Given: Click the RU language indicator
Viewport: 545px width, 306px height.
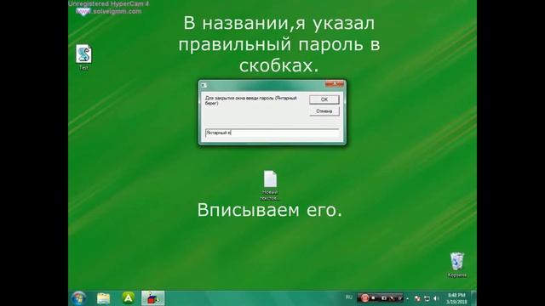Looking at the screenshot, I should click(349, 297).
